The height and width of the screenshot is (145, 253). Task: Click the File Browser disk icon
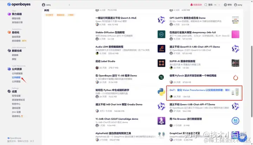coord(235,121)
